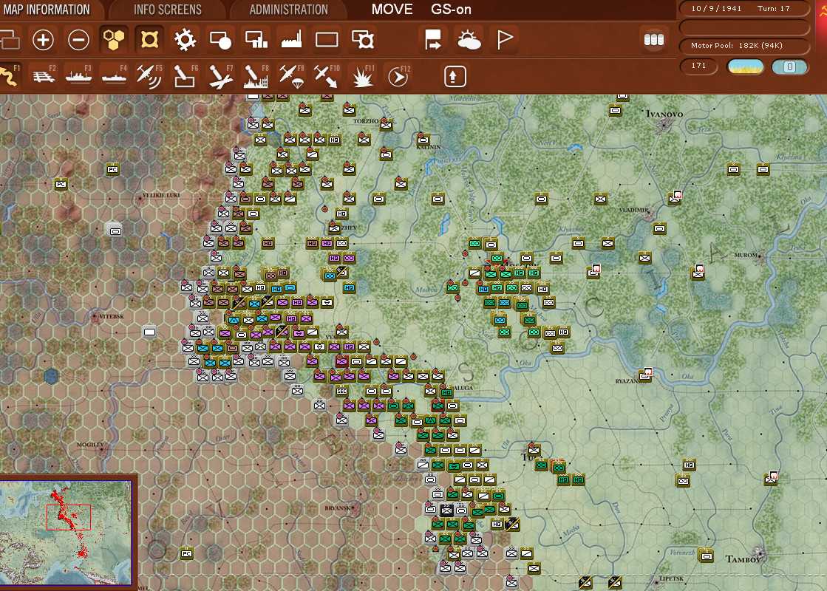
Task: Click inside the minimap overview
Action: pyautogui.click(x=66, y=531)
